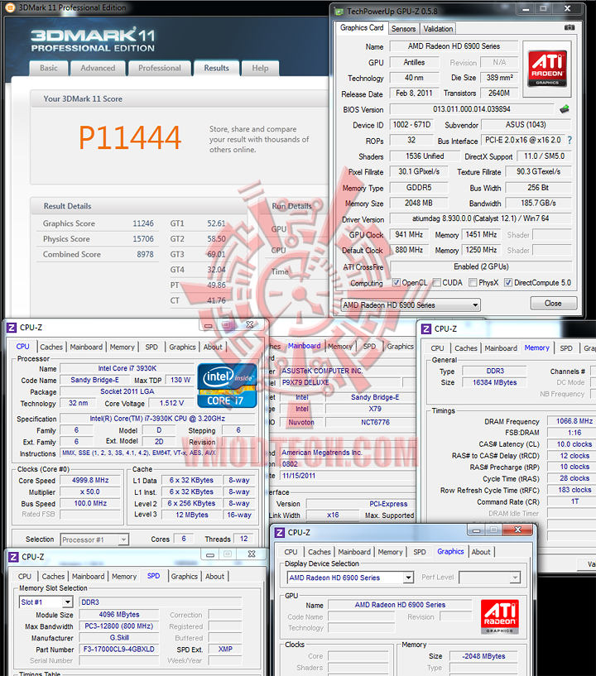
Task: Click the GPU Clock 941 MHz field
Action: 409,234
